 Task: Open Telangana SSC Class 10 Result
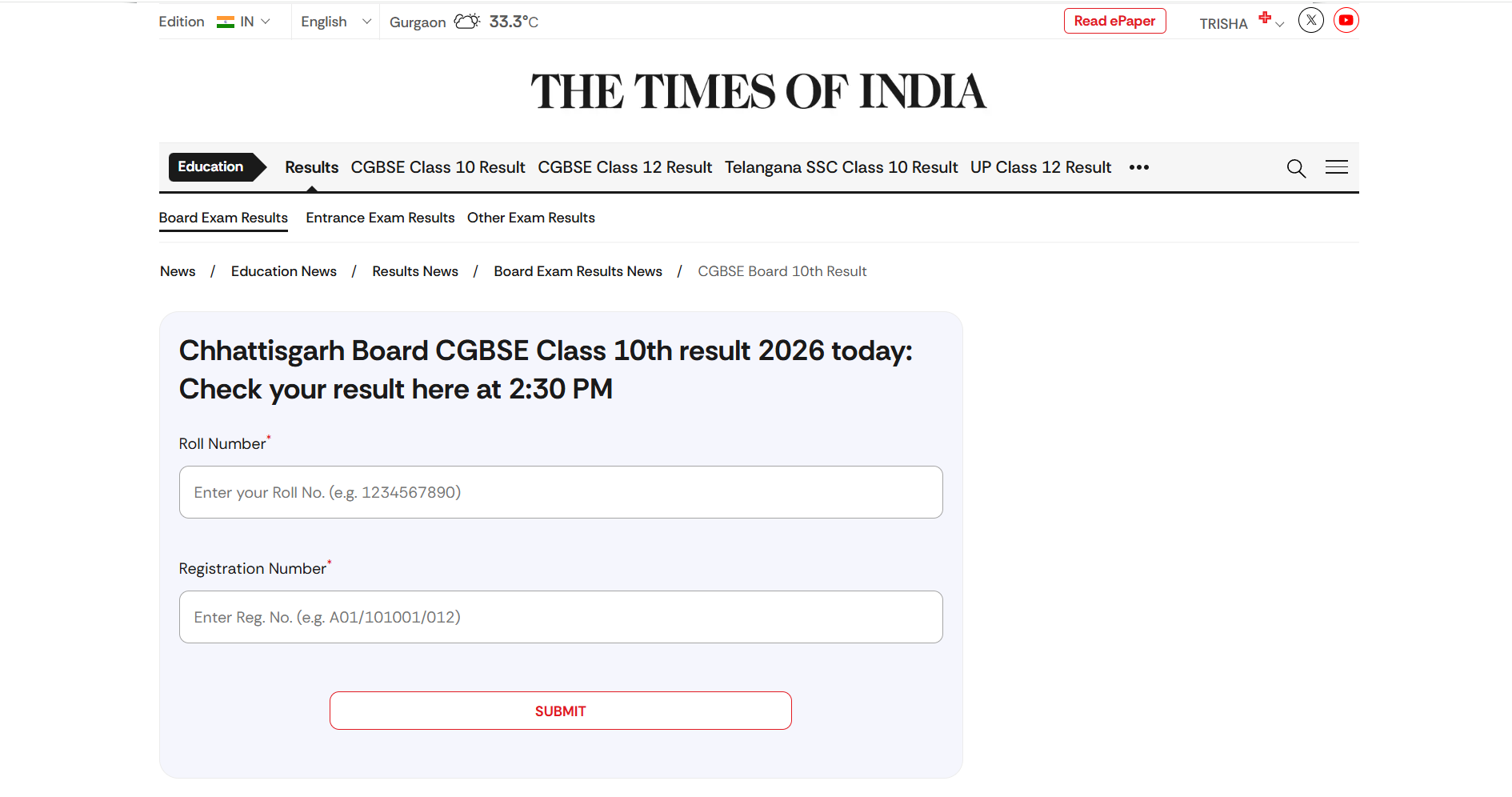pyautogui.click(x=841, y=167)
